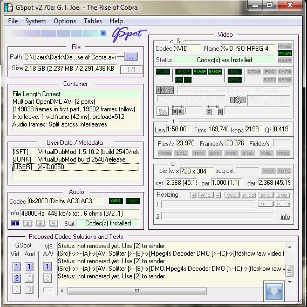Image resolution: width=307 pixels, height=307 pixels.
Task: Click scroll up arrow in codec solutions
Action: tap(290, 247)
